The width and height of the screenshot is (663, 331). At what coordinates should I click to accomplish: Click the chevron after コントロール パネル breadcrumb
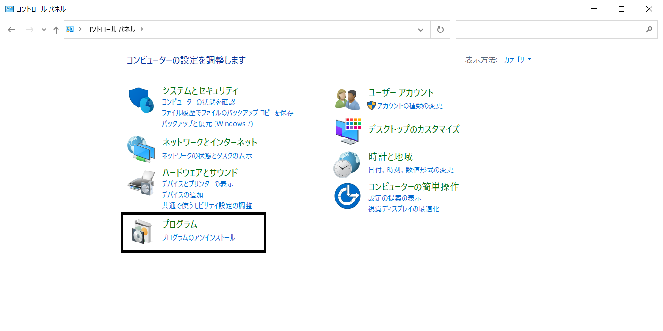point(142,29)
